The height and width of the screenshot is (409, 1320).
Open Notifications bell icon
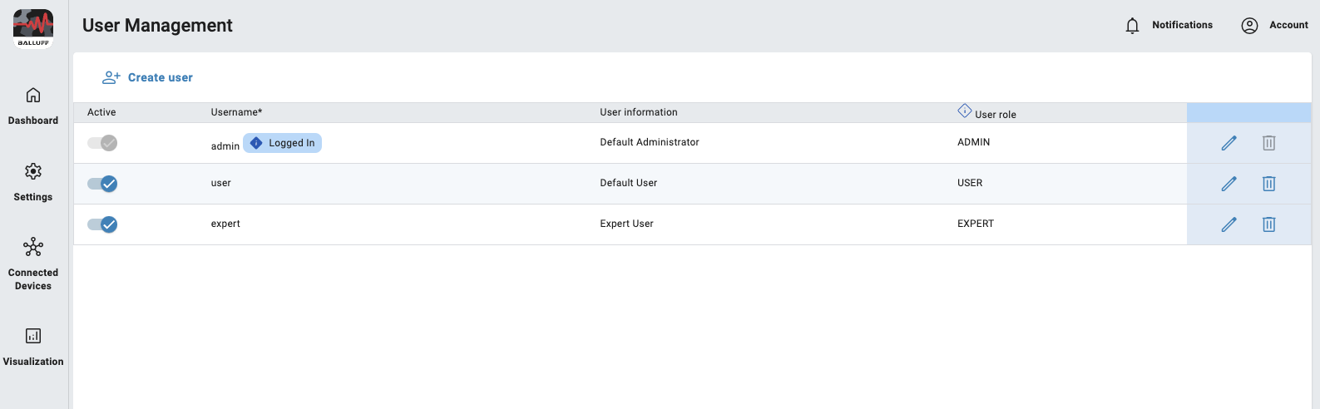pos(1132,26)
